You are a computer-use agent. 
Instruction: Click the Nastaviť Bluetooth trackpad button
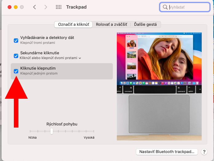(167, 152)
